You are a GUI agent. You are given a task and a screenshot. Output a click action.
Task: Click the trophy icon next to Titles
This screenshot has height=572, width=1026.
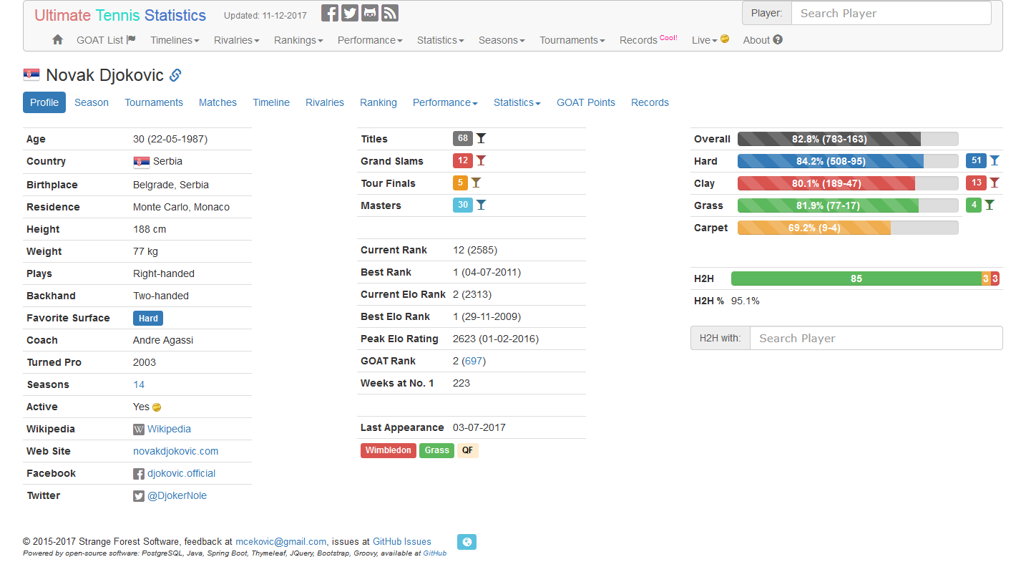coord(481,138)
